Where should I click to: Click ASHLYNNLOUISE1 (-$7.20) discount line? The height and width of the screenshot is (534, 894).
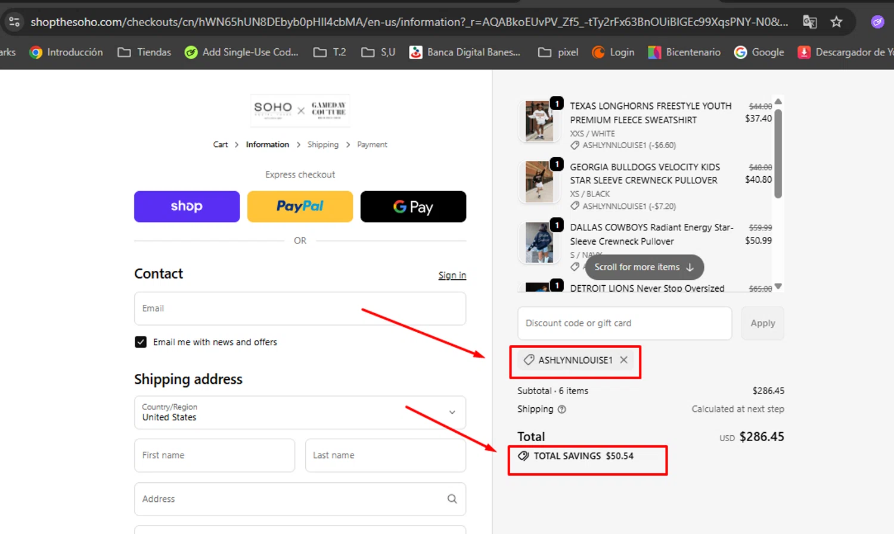pos(623,207)
